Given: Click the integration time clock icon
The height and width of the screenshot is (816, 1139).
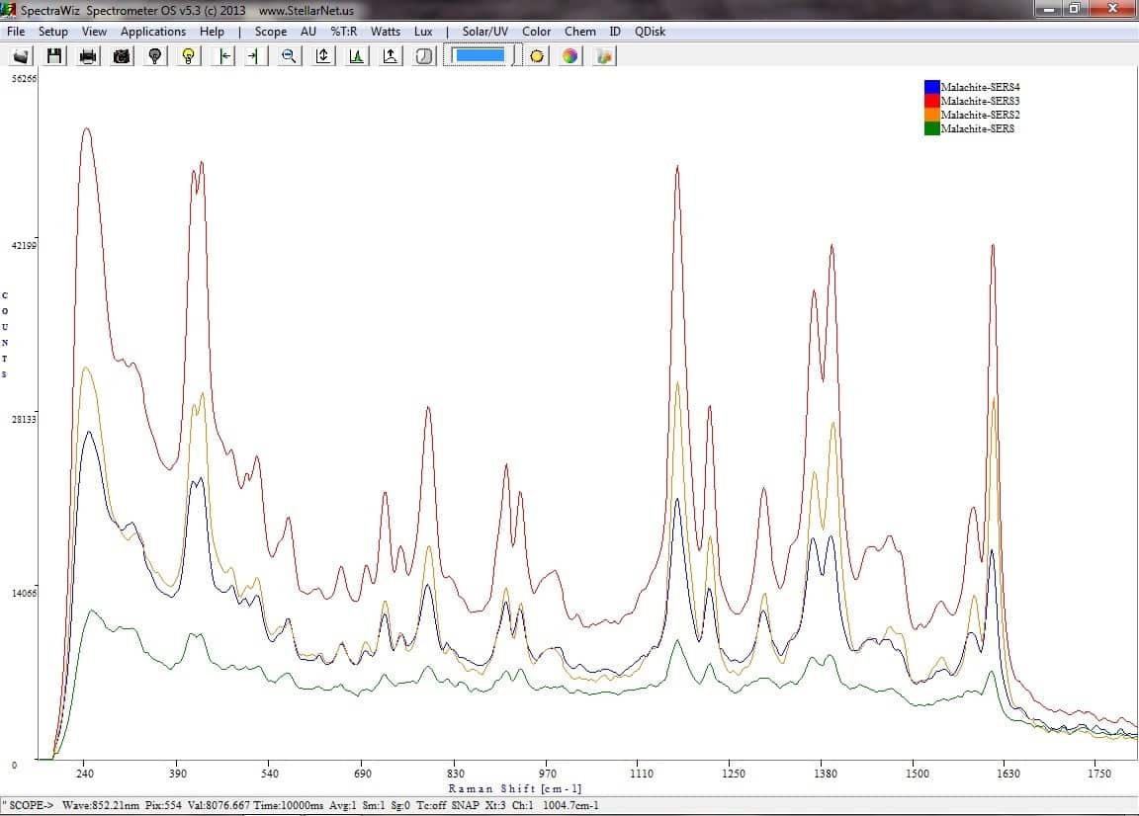Looking at the screenshot, I should 423,56.
